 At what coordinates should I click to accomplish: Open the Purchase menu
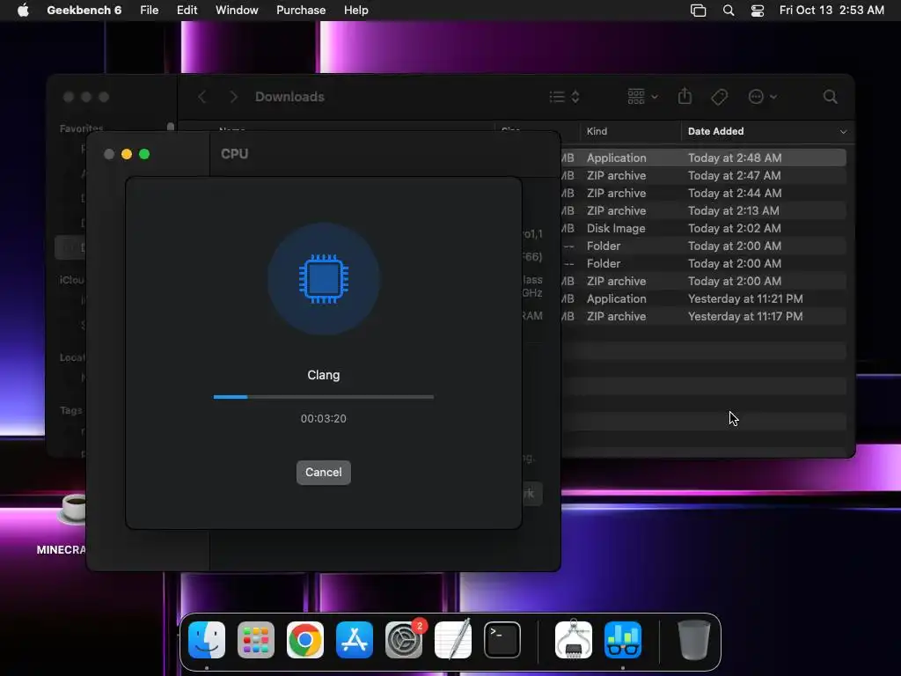[x=301, y=11]
